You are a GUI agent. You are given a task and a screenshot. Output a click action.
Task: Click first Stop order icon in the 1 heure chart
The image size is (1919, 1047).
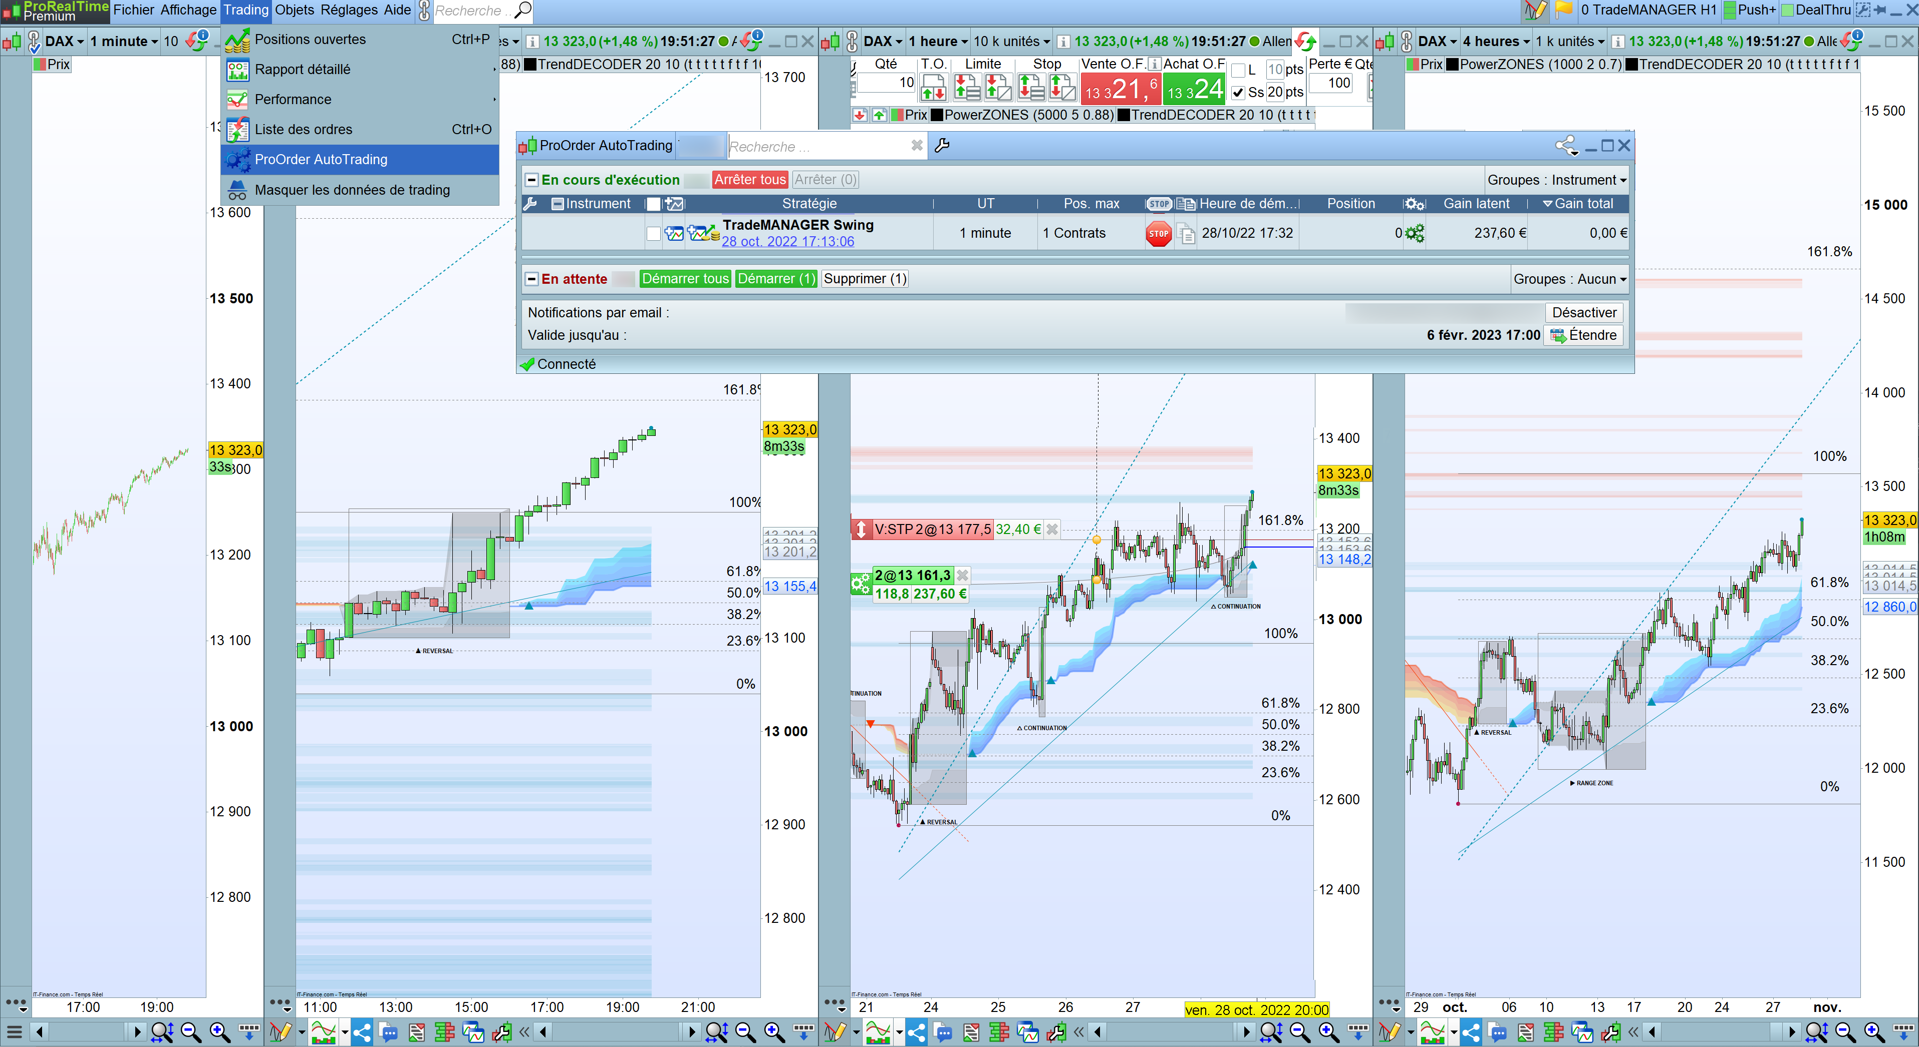click(1031, 89)
